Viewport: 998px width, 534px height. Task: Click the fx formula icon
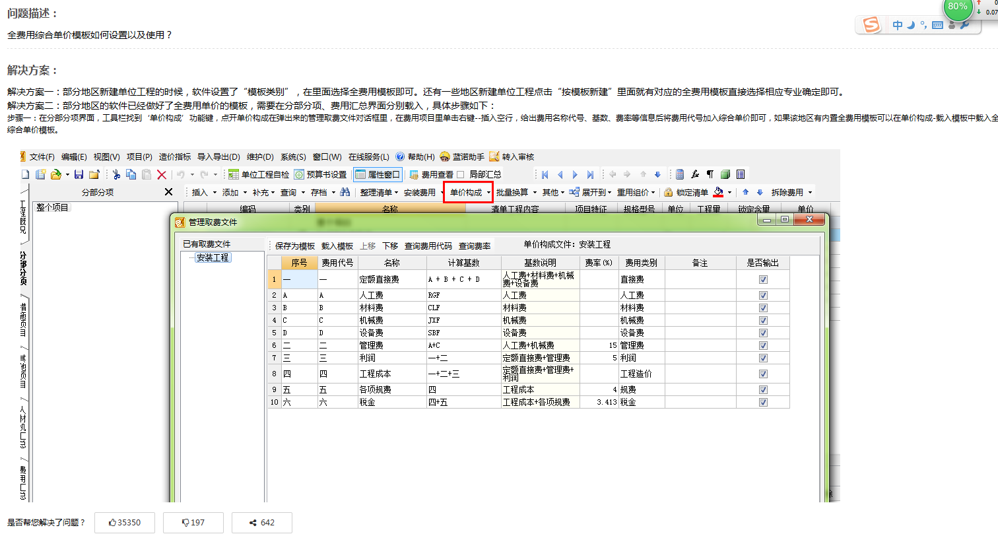coord(695,174)
